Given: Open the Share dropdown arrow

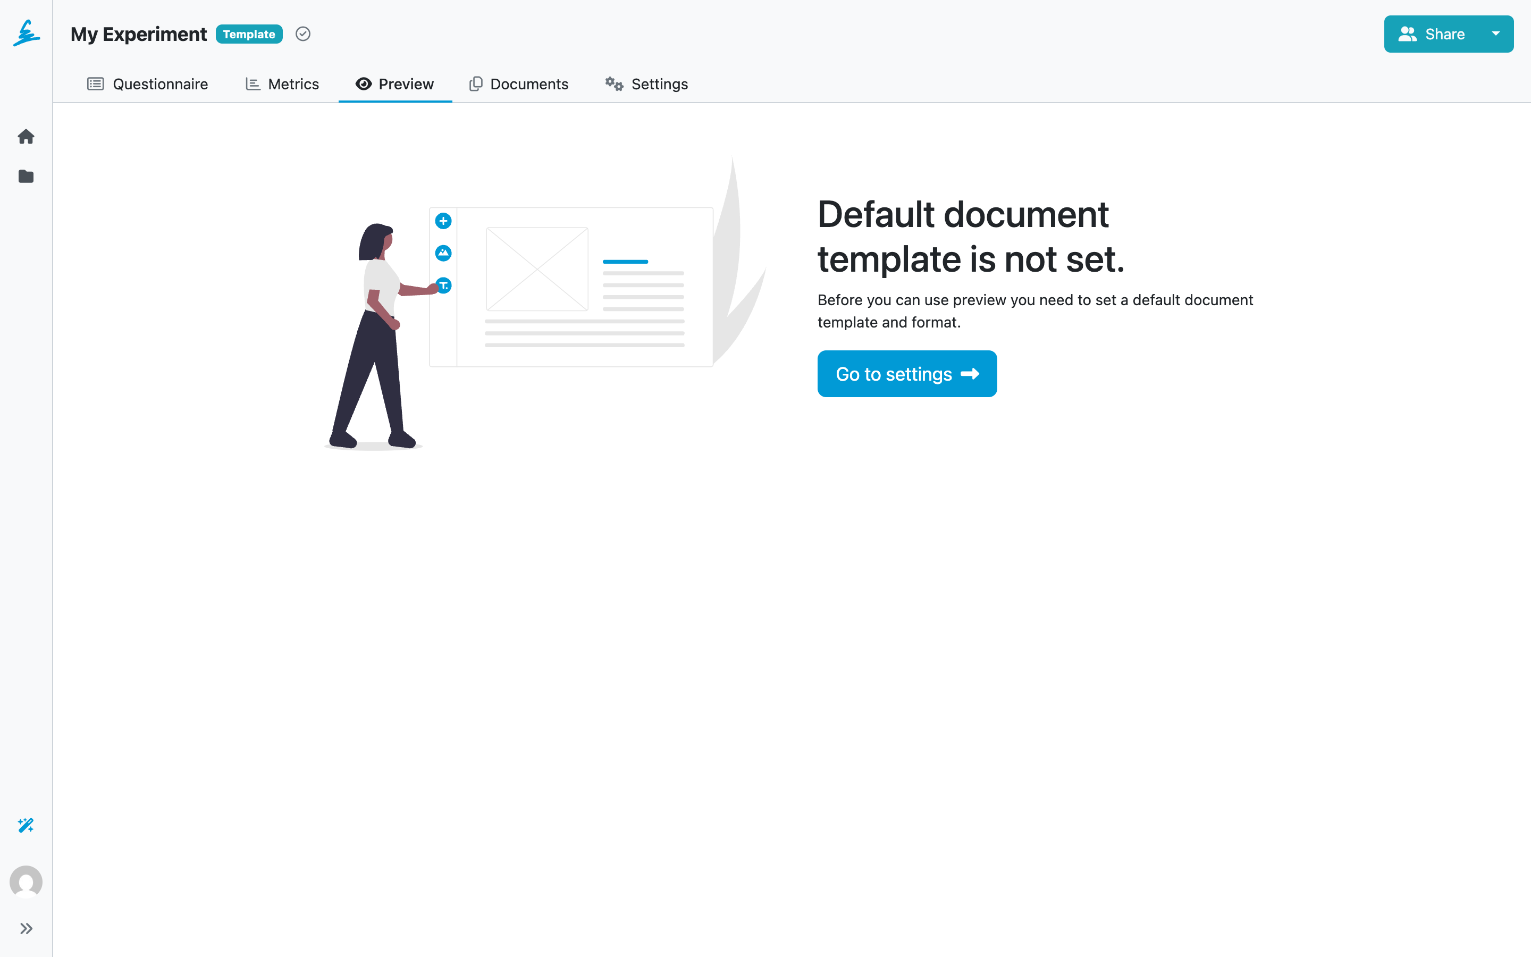Looking at the screenshot, I should click(1496, 34).
